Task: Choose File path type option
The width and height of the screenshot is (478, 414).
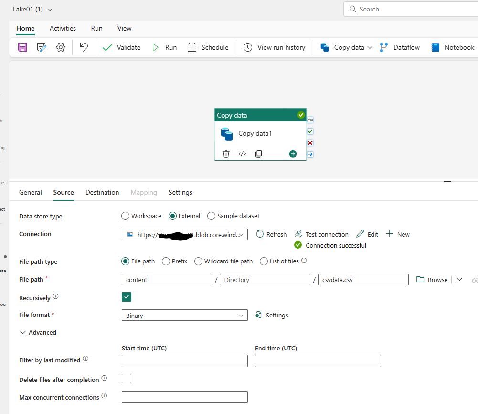Action: [x=125, y=261]
